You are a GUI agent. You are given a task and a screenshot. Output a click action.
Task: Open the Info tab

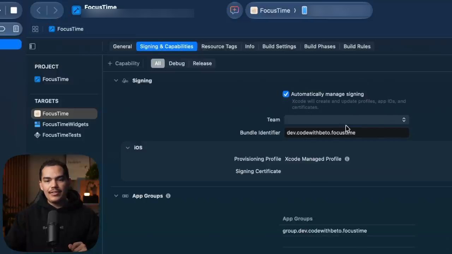tap(250, 46)
